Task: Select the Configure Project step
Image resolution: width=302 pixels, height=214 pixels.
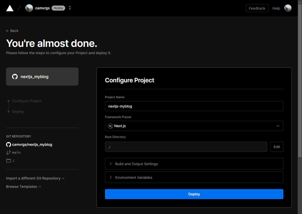Action: point(27,101)
